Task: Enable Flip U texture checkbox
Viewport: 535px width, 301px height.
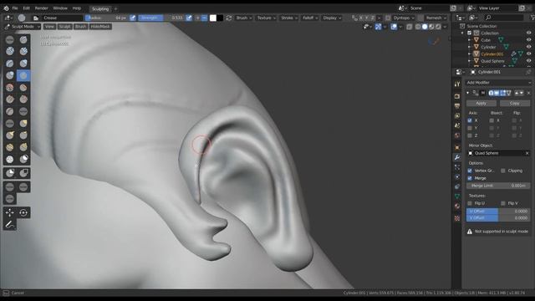Action: 470,203
